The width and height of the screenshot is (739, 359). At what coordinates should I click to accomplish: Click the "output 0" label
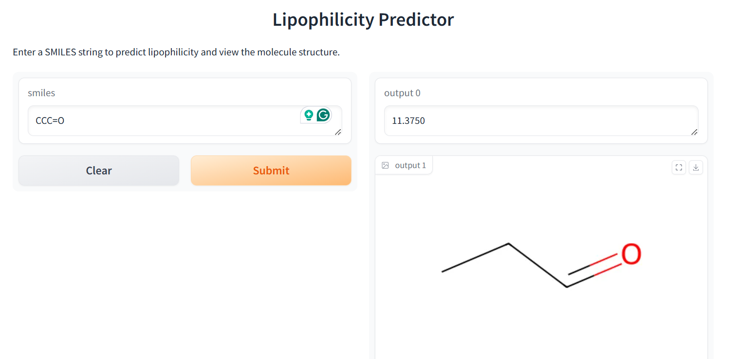[402, 93]
